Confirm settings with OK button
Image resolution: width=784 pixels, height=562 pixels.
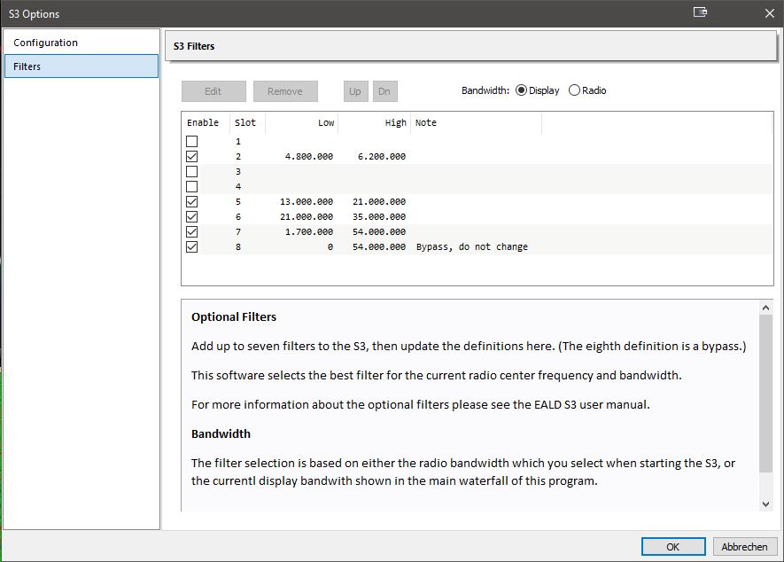coord(673,547)
